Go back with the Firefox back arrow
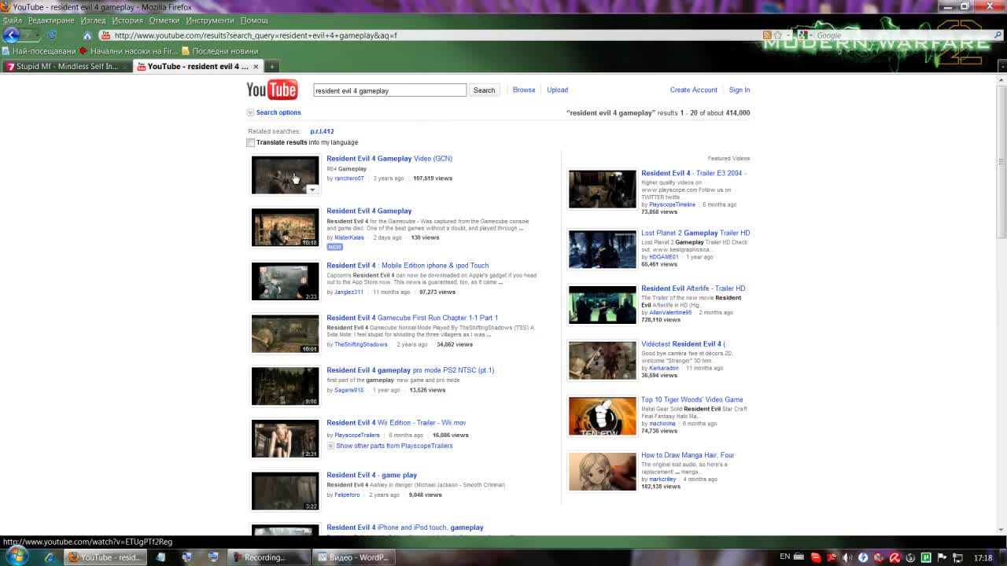 [10, 35]
